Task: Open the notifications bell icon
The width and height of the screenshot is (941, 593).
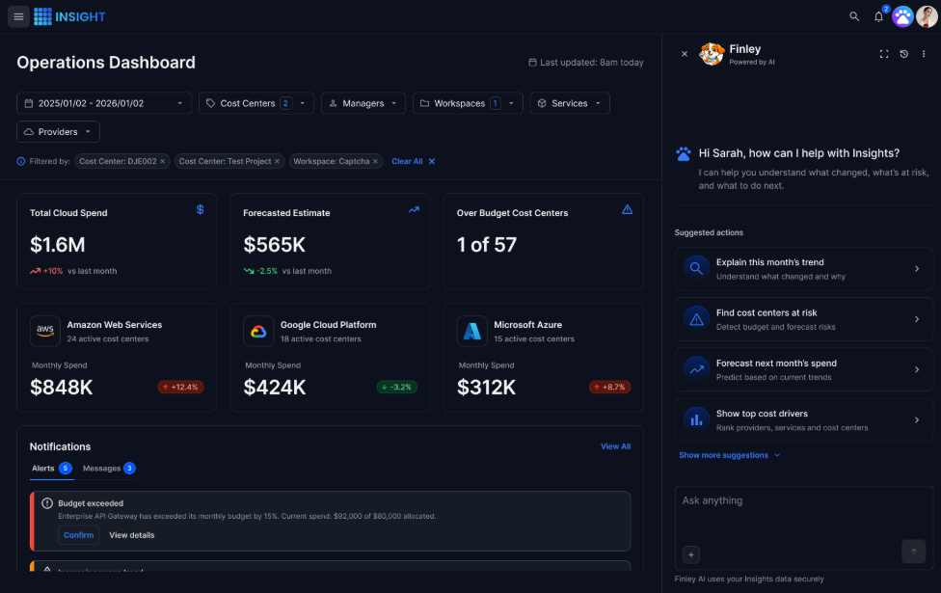Action: (x=878, y=16)
